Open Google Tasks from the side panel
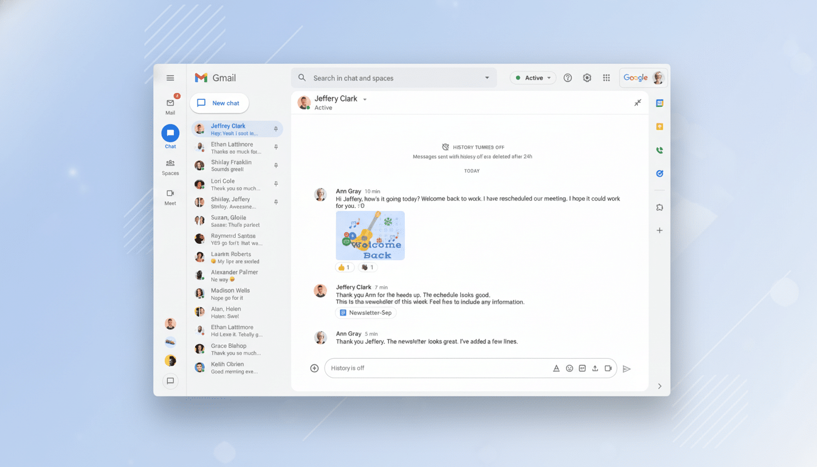The width and height of the screenshot is (817, 467). click(659, 173)
